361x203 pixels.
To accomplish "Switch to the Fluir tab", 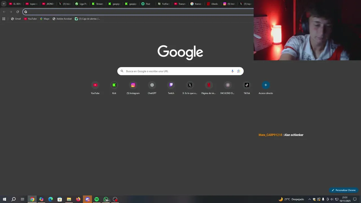I will 147,4.
